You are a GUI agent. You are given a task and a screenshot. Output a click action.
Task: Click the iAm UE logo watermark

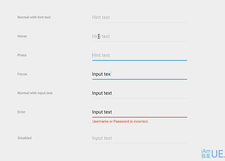click(213, 154)
